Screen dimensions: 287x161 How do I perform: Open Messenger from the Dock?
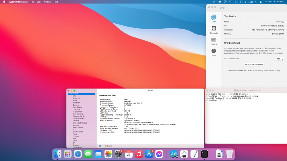coord(159,154)
